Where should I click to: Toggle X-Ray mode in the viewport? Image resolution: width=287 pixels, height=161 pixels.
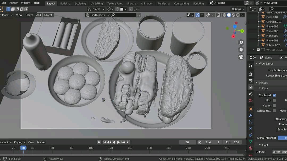[218, 15]
